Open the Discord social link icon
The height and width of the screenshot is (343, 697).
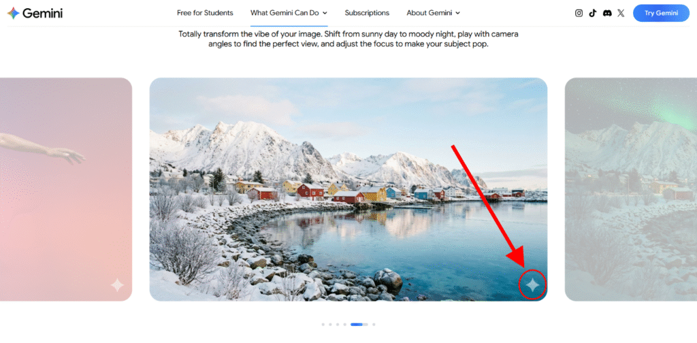click(x=606, y=13)
